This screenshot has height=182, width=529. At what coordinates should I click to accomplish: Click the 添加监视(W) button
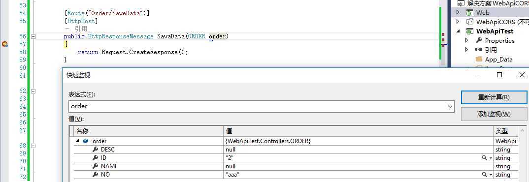point(494,114)
